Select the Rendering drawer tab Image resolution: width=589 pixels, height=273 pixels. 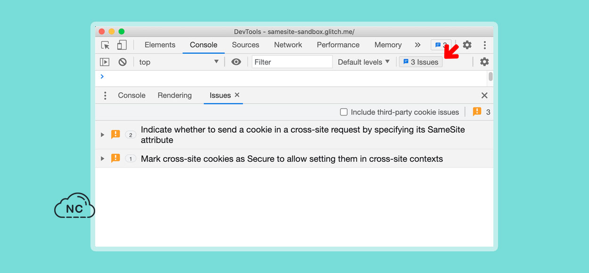click(x=175, y=96)
